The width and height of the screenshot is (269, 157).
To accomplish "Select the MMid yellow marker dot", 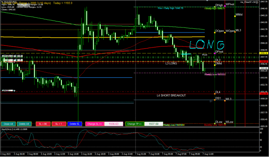I will 235,16.
